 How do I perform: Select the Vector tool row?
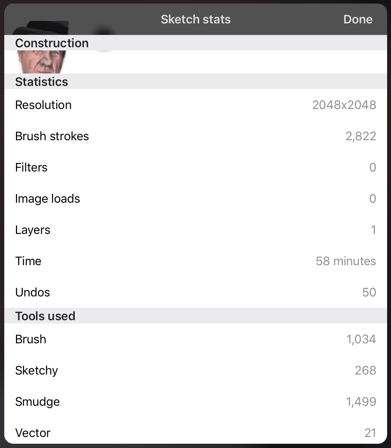(x=195, y=433)
